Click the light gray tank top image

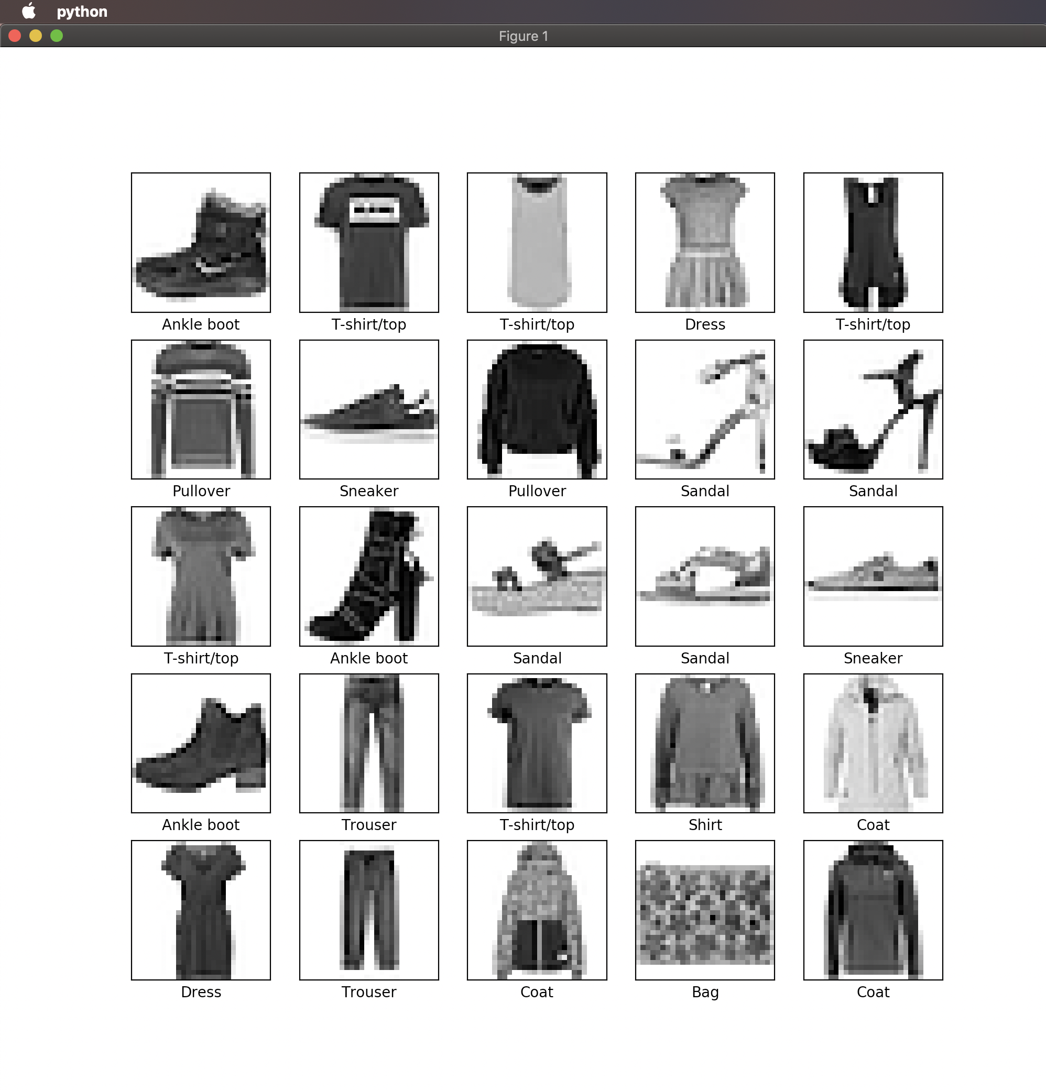pos(537,243)
